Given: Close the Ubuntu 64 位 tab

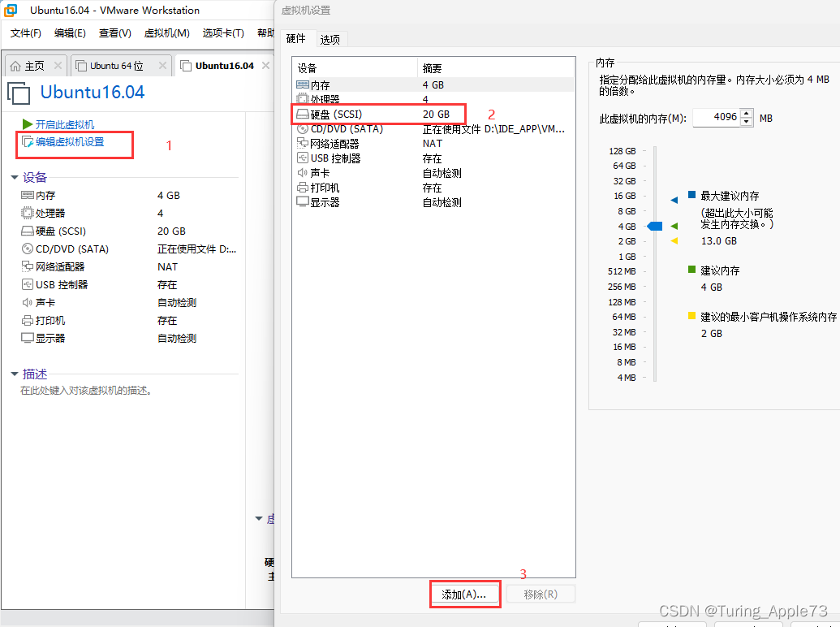Looking at the screenshot, I should point(163,65).
